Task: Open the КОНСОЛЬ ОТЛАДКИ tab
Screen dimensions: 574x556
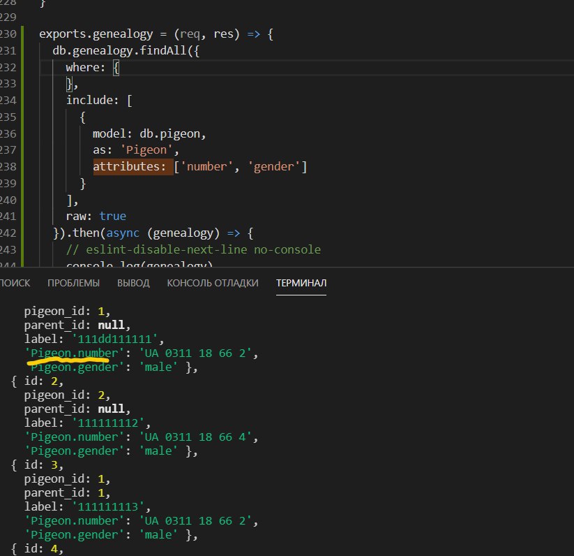Action: pos(213,283)
